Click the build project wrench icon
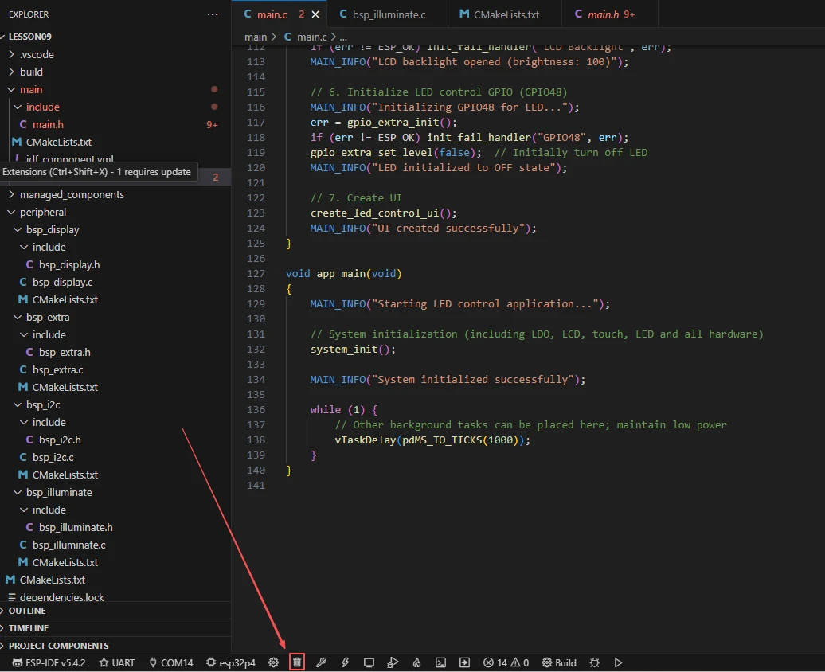Screen dimensions: 825x672 [321, 662]
